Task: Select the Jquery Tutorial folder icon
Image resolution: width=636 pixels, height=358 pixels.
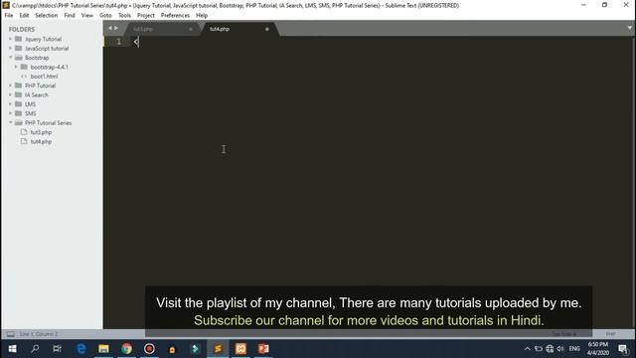Action: [18, 39]
